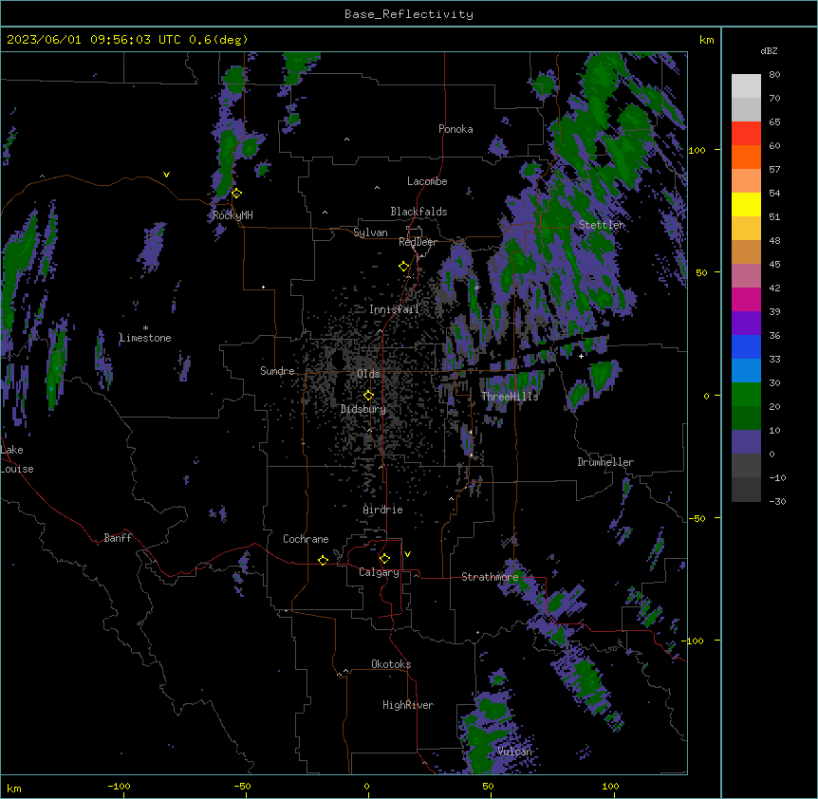This screenshot has width=818, height=799.
Task: Click the yellow marker south of Cochrane
Action: (323, 560)
